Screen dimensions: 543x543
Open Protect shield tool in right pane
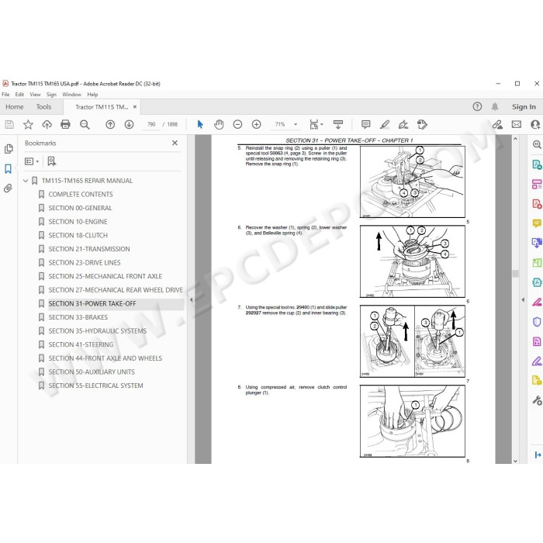(537, 322)
